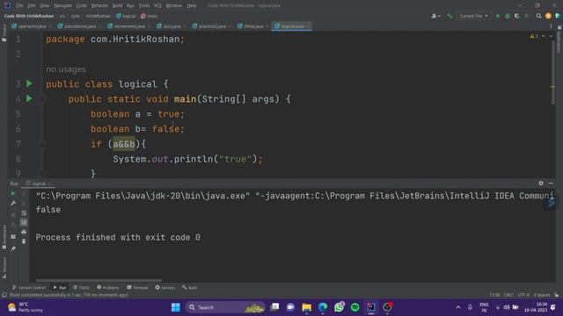Click the Build project hammer icon
Viewport: 563px width, 316px height.
click(x=450, y=16)
